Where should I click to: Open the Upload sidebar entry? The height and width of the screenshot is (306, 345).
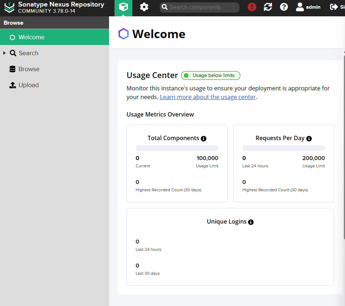click(29, 85)
